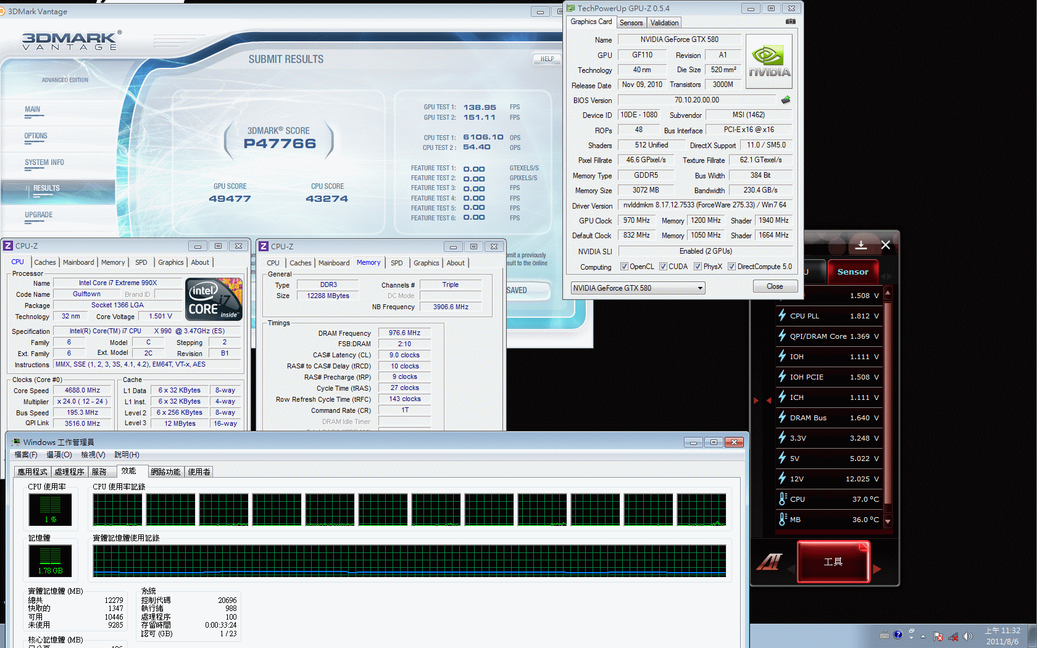The height and width of the screenshot is (648, 1037).
Task: Click the CPU usage meter in Task Manager
Action: click(50, 510)
